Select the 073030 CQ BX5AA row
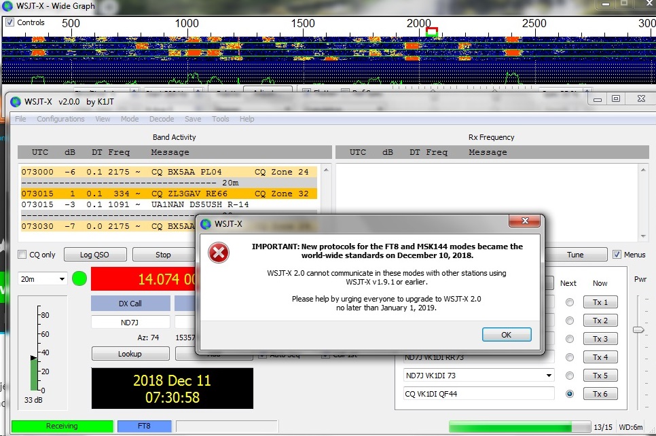 [108, 226]
